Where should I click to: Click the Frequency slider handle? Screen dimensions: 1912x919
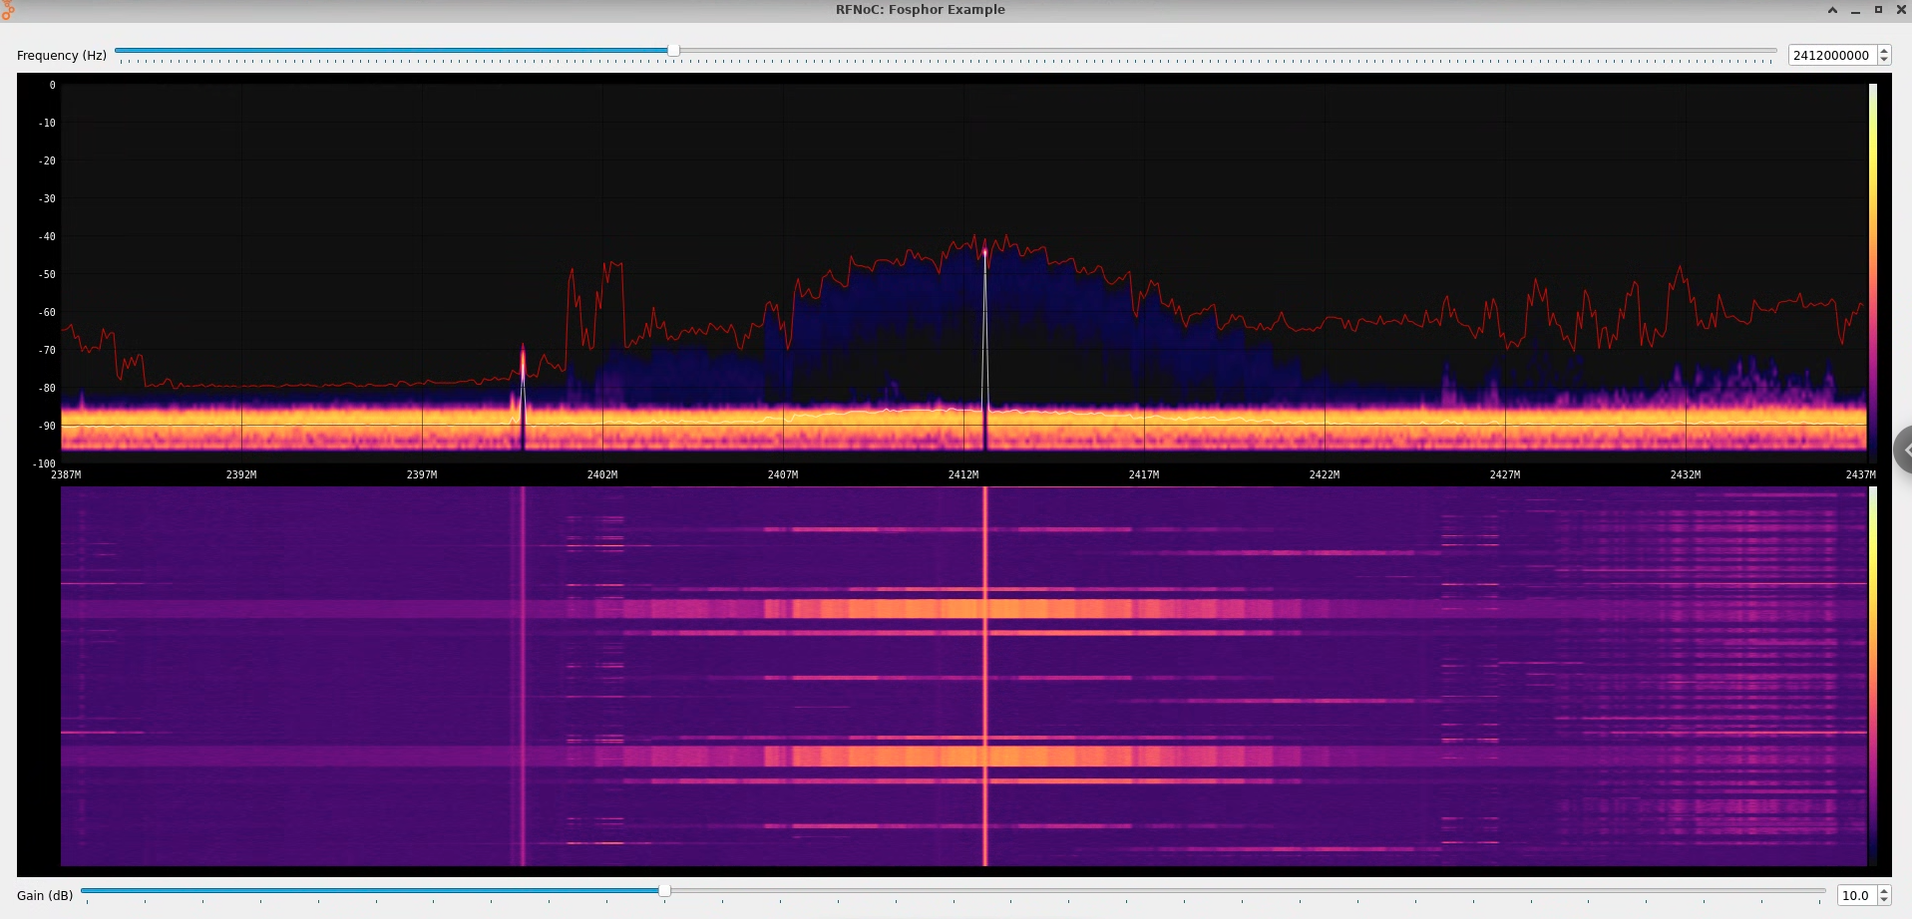pyautogui.click(x=673, y=50)
